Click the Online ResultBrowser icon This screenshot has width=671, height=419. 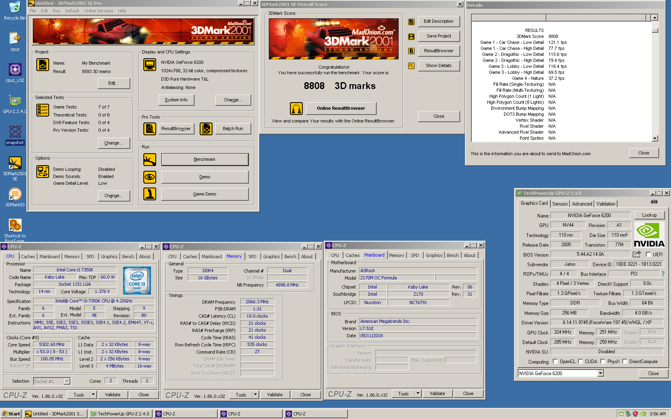pyautogui.click(x=296, y=109)
